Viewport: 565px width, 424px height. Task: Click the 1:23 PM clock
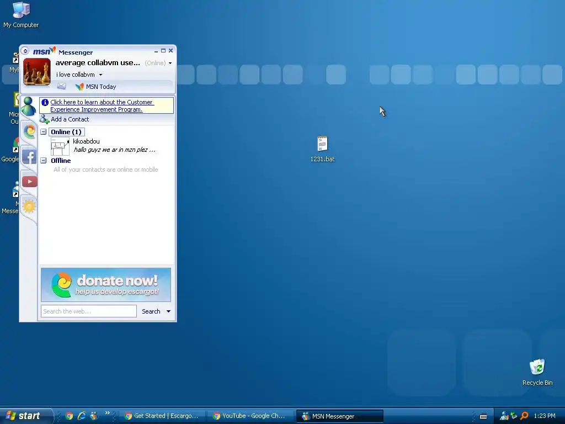pyautogui.click(x=545, y=416)
